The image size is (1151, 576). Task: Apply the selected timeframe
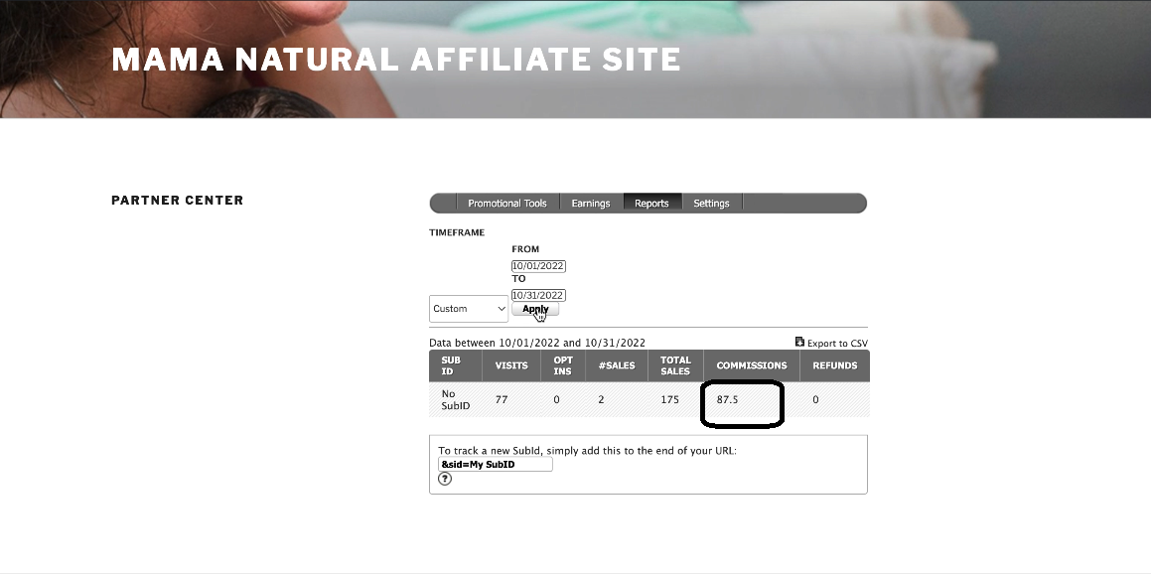point(535,309)
